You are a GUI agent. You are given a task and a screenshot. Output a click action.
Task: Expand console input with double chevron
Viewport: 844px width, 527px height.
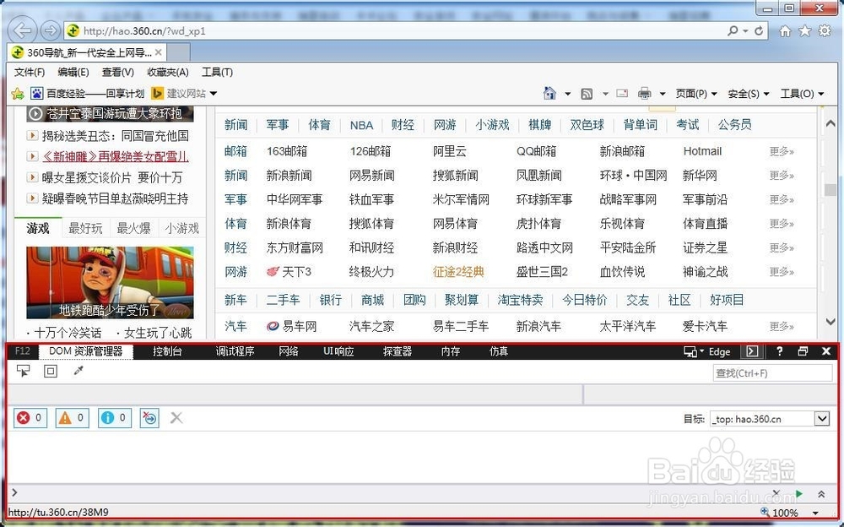point(821,493)
